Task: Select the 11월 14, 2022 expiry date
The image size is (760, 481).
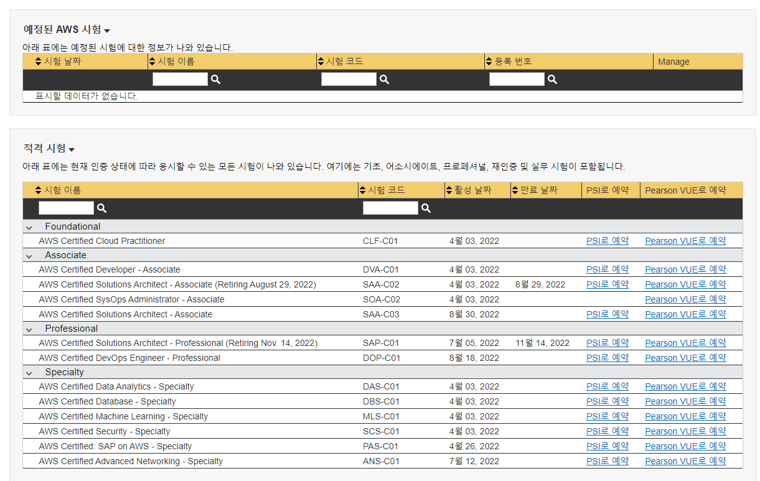Action: tap(542, 343)
